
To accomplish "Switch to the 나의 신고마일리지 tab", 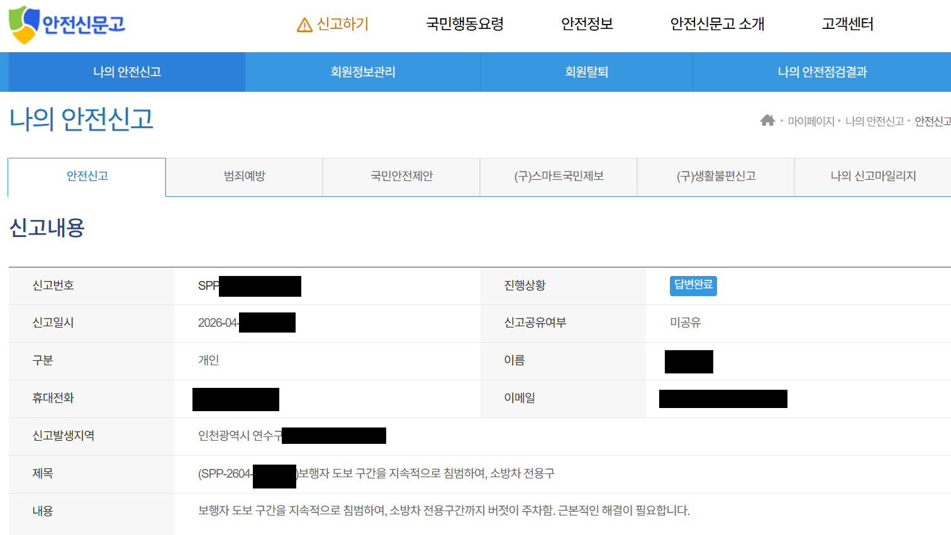I will click(x=873, y=177).
